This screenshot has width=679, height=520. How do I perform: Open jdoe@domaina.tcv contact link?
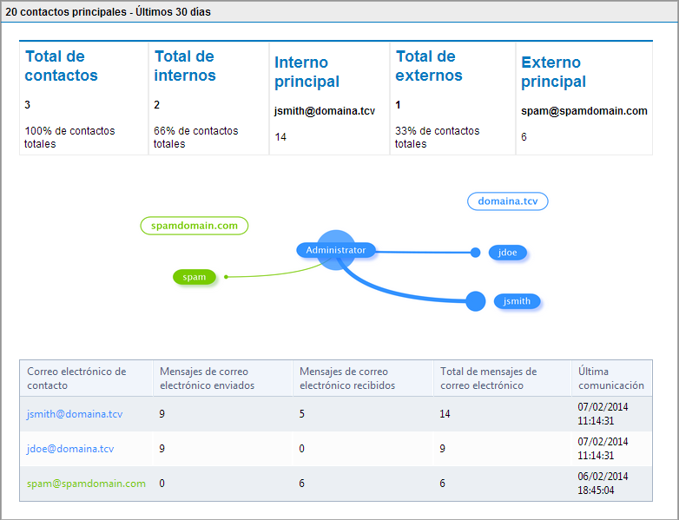click(x=70, y=449)
